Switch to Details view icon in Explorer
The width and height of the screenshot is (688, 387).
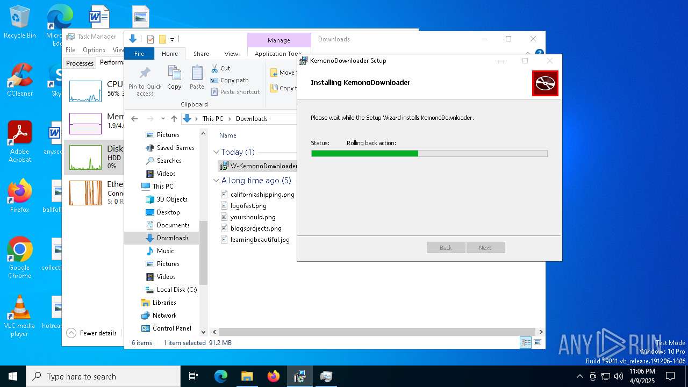point(526,342)
